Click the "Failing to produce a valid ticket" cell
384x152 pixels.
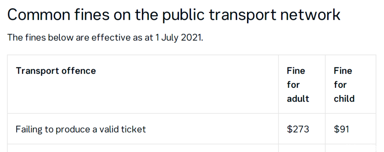pos(81,129)
